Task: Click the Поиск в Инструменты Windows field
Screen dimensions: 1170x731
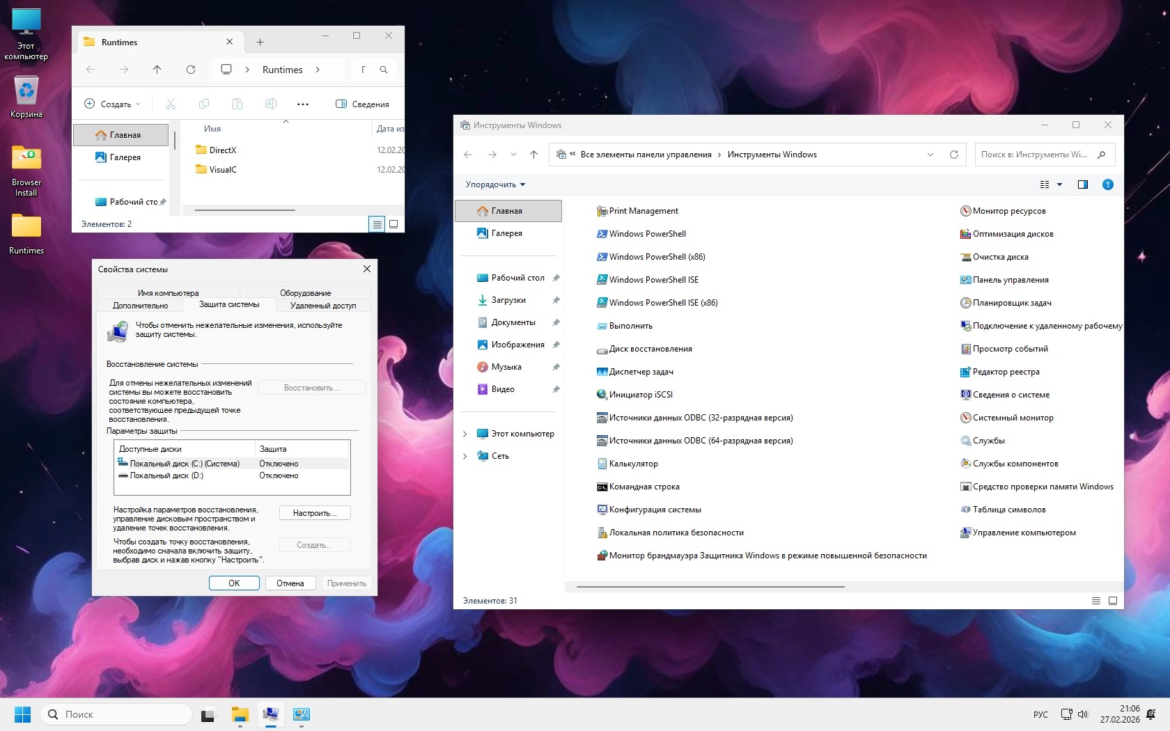Action: point(1033,155)
